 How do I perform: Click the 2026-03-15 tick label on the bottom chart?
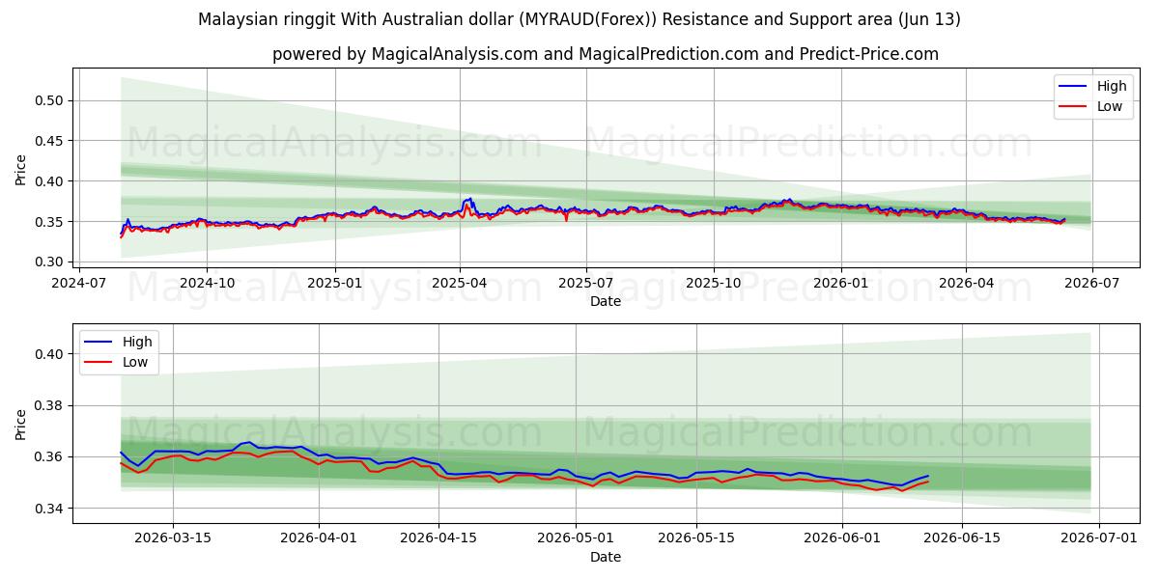(x=173, y=539)
